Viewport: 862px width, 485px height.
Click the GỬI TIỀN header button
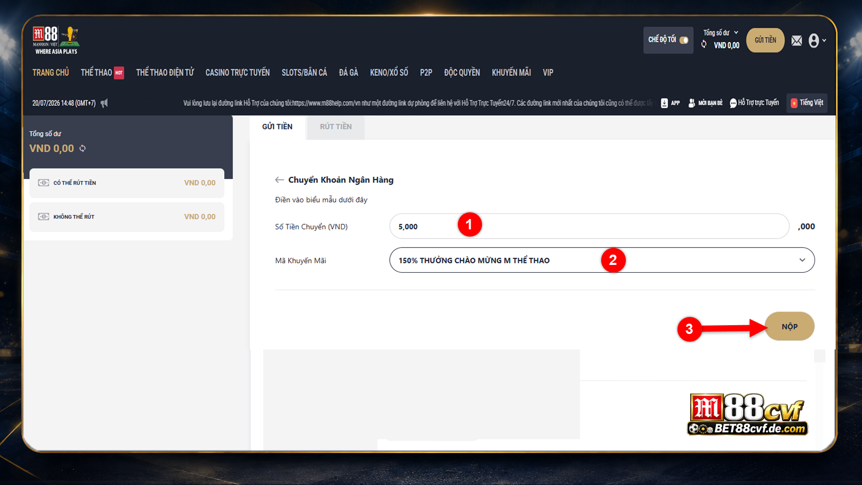[x=765, y=40]
